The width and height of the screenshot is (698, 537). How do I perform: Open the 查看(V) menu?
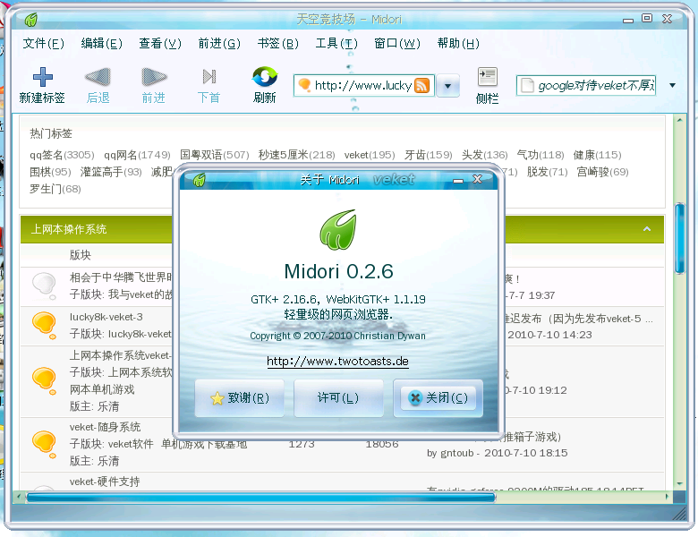click(160, 43)
